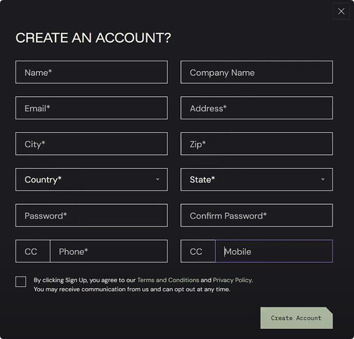Viewport: 354px width, 339px height.
Task: Close the Create an Account dialog
Action: pos(341,11)
